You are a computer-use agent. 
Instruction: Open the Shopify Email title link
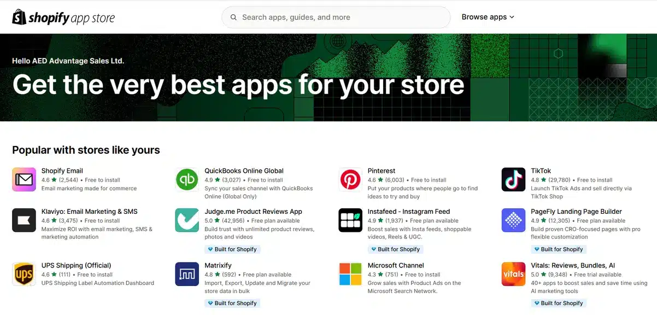click(62, 171)
